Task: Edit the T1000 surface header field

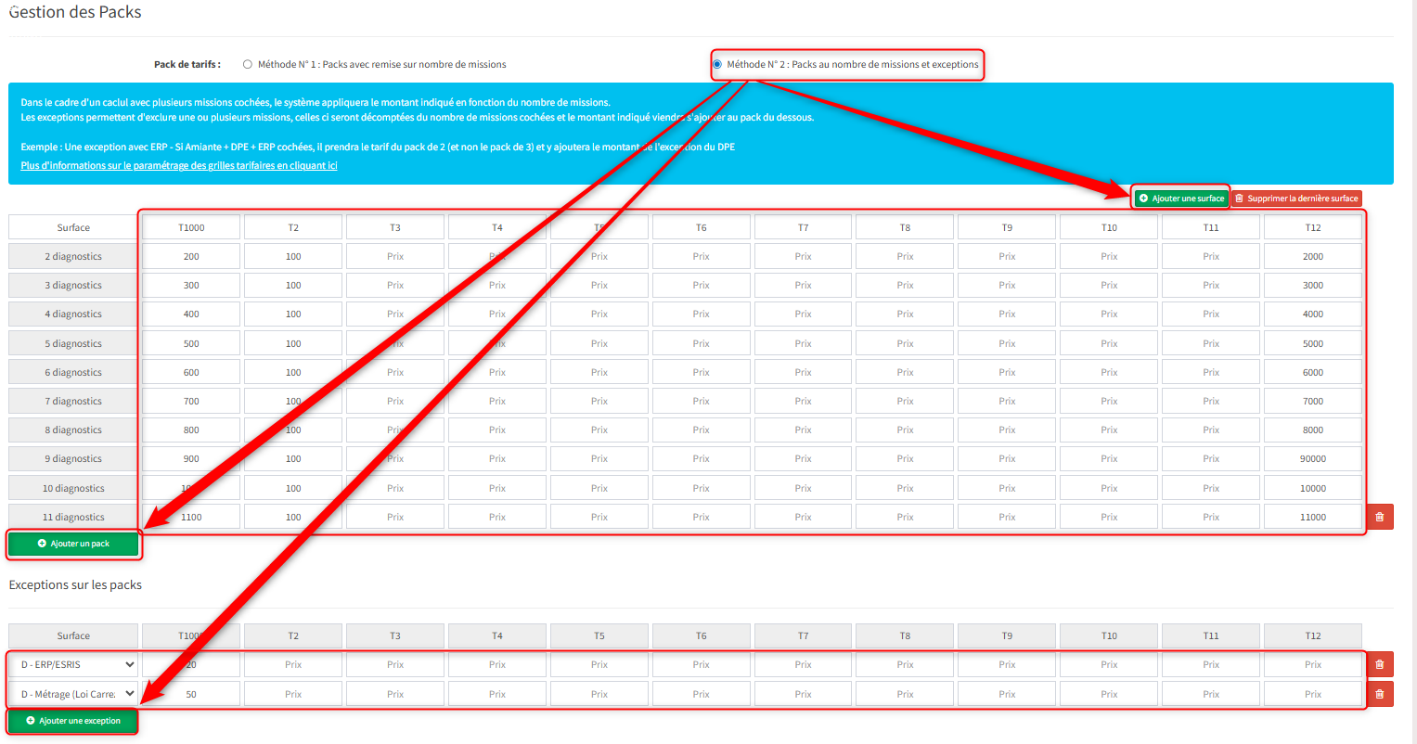Action: click(191, 227)
